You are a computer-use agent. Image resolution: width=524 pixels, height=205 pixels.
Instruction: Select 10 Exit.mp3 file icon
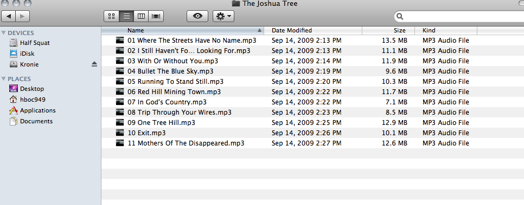click(x=120, y=133)
